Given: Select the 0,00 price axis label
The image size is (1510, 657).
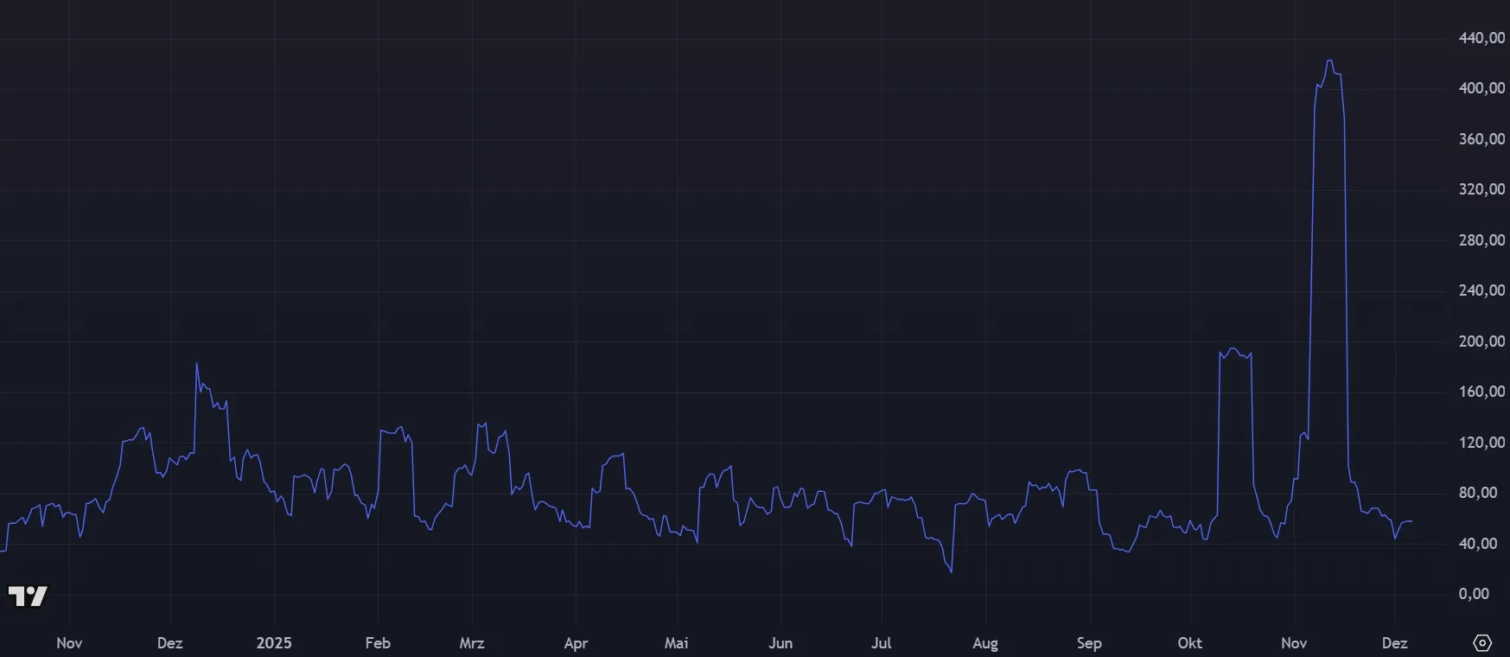Looking at the screenshot, I should tap(1475, 594).
